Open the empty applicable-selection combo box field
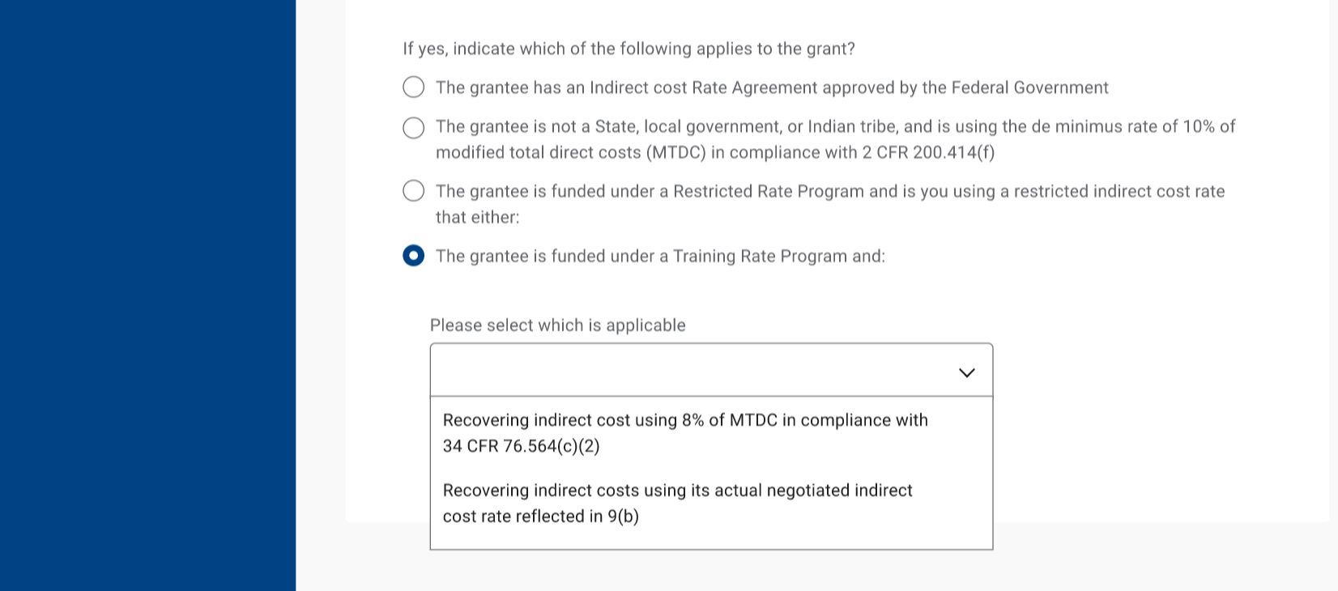This screenshot has height=591, width=1338. tap(688, 371)
